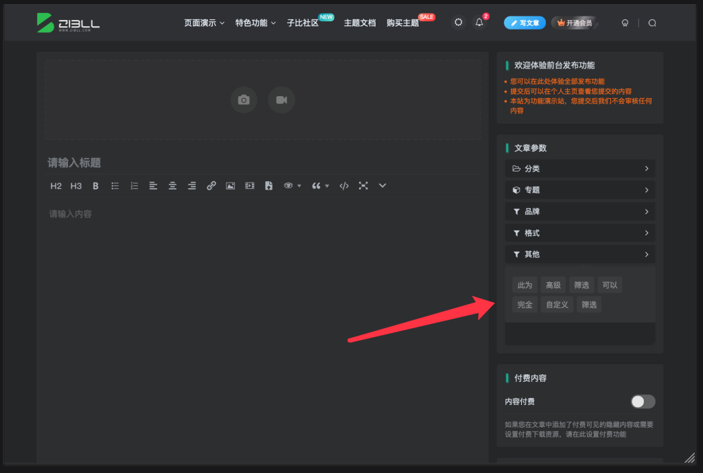Click the 请输入标题 title input field
Screen dimensions: 703x473
pos(137,161)
